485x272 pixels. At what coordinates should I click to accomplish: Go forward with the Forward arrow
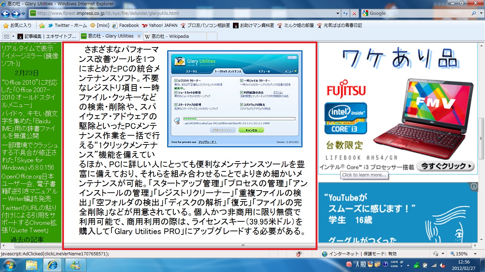[16, 13]
